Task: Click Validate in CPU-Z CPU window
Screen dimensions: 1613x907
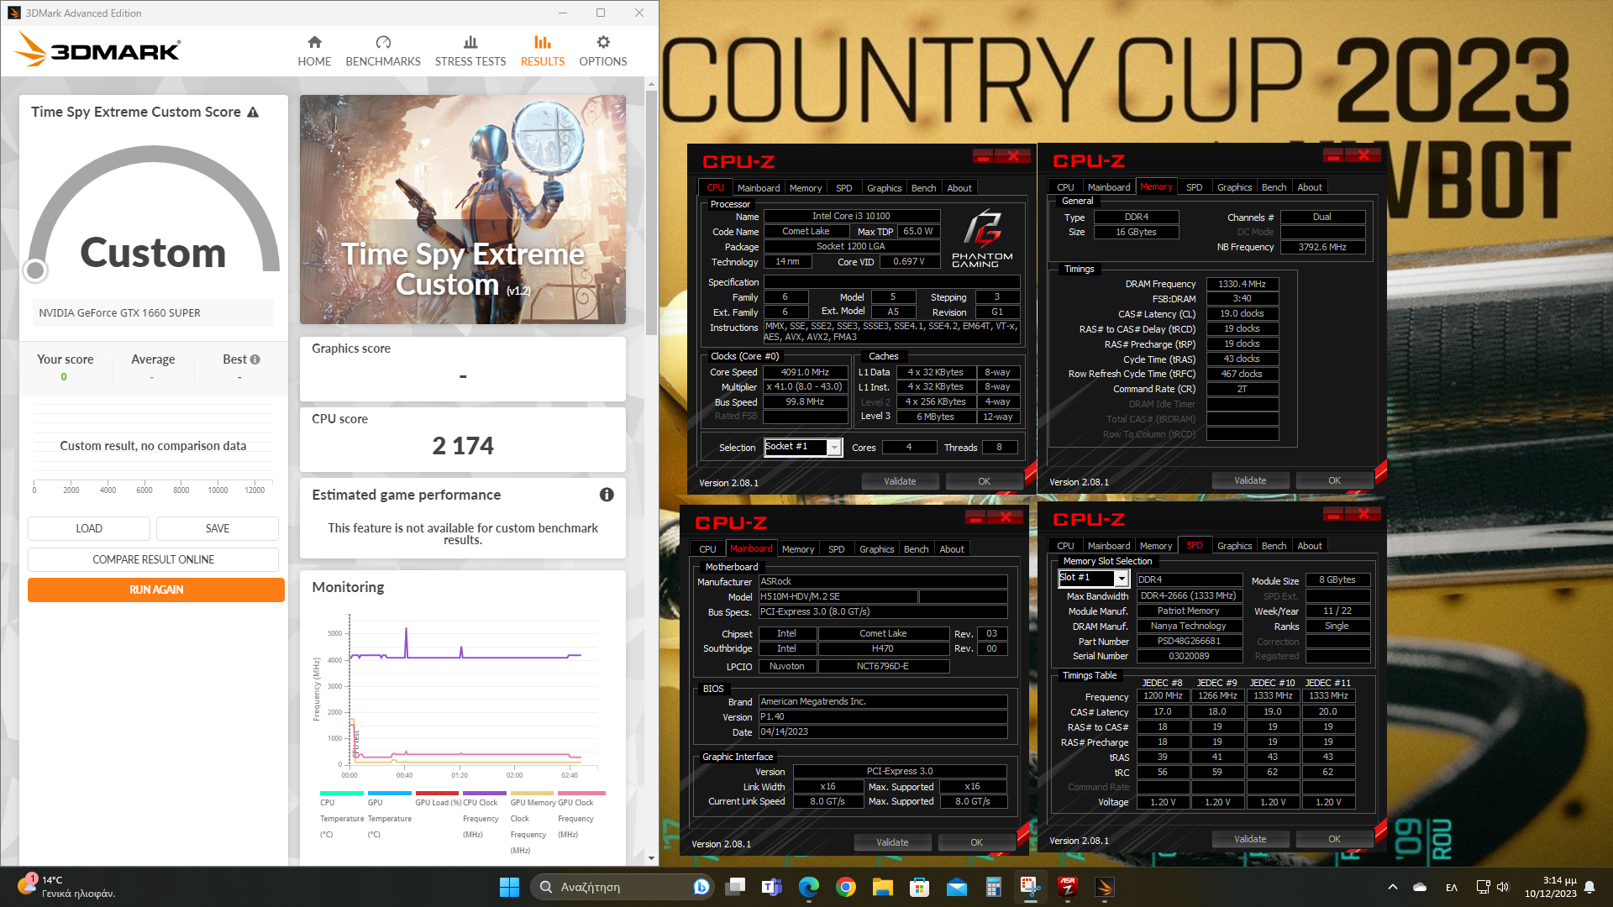Action: point(900,481)
